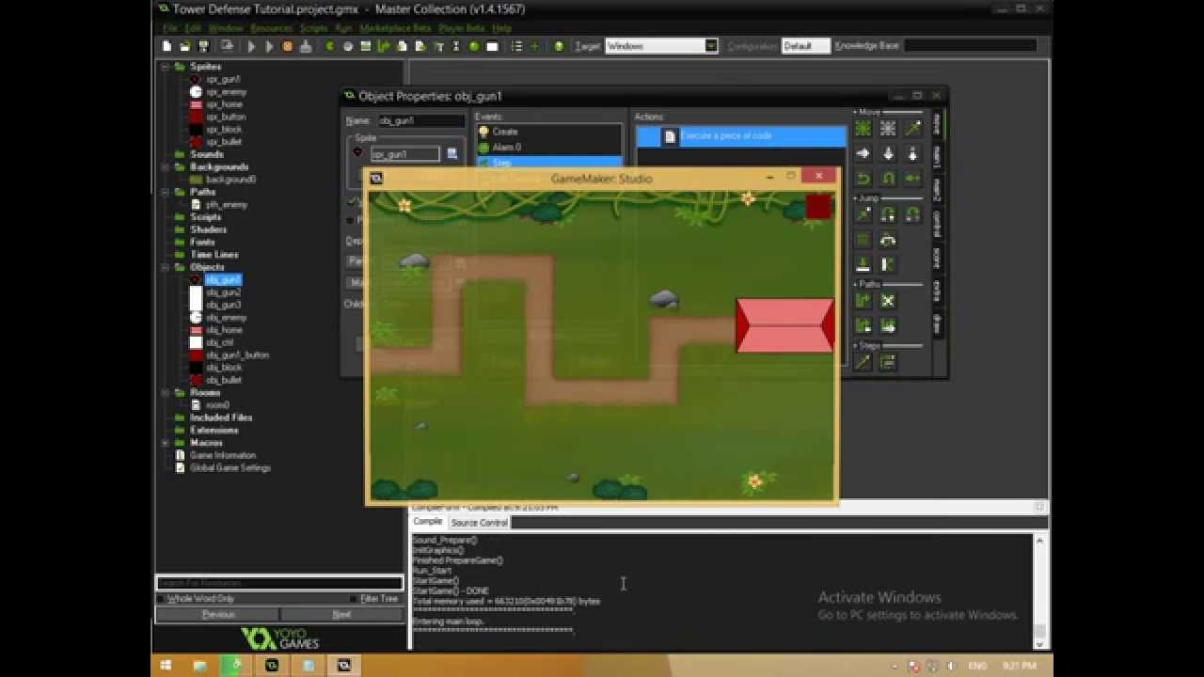
Task: Toggle the Filter Tree checkbox
Action: (x=354, y=598)
